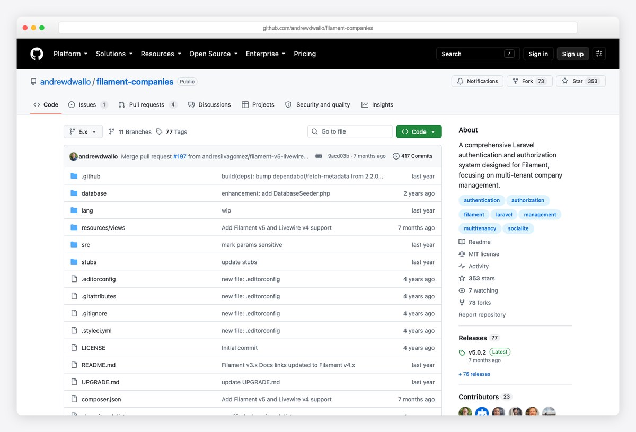Click the MIT license scale icon
This screenshot has height=432, width=636.
pyautogui.click(x=462, y=254)
